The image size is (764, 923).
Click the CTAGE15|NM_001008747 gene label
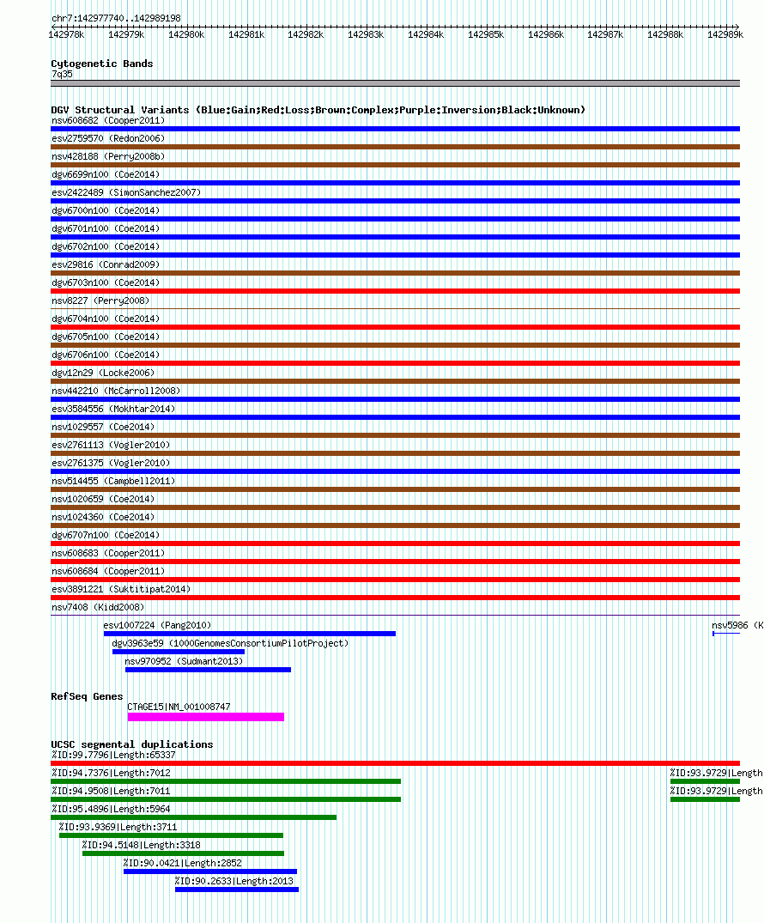pyautogui.click(x=179, y=707)
